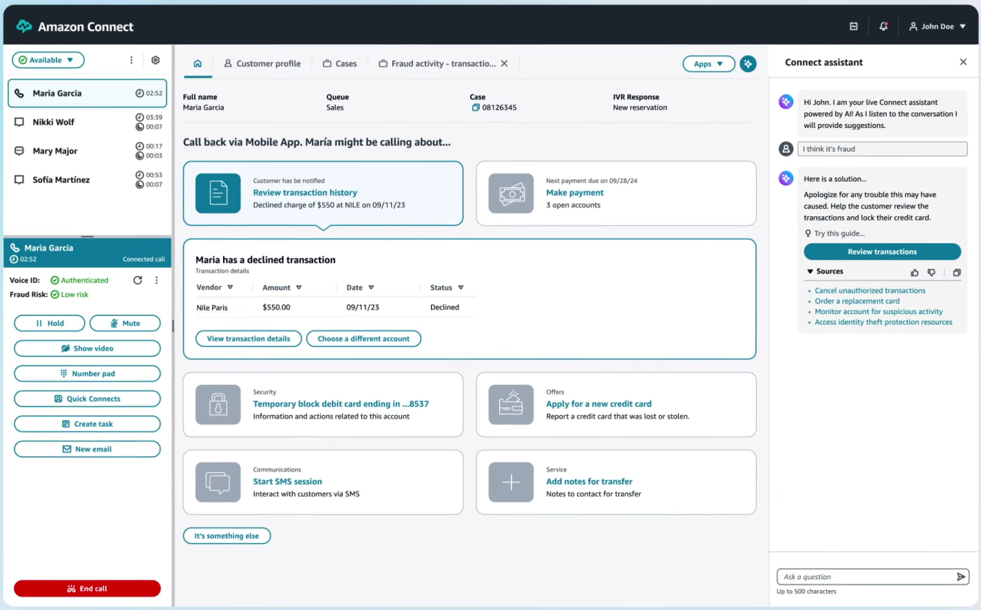Close the Fraud activity tab
Viewport: 981px width, 610px height.
coord(505,63)
